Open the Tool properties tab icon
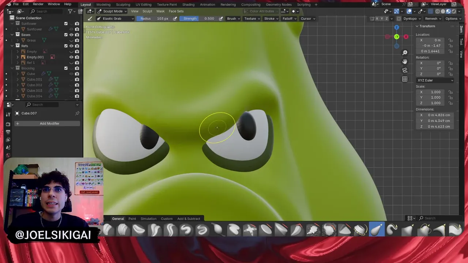 pyautogui.click(x=8, y=114)
